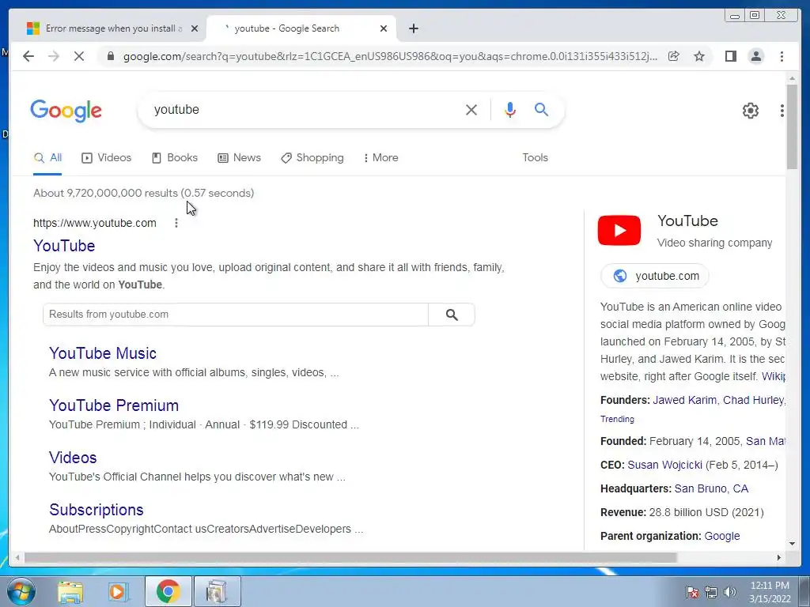Open the YouTube main result link
810x607 pixels.
pyautogui.click(x=64, y=246)
